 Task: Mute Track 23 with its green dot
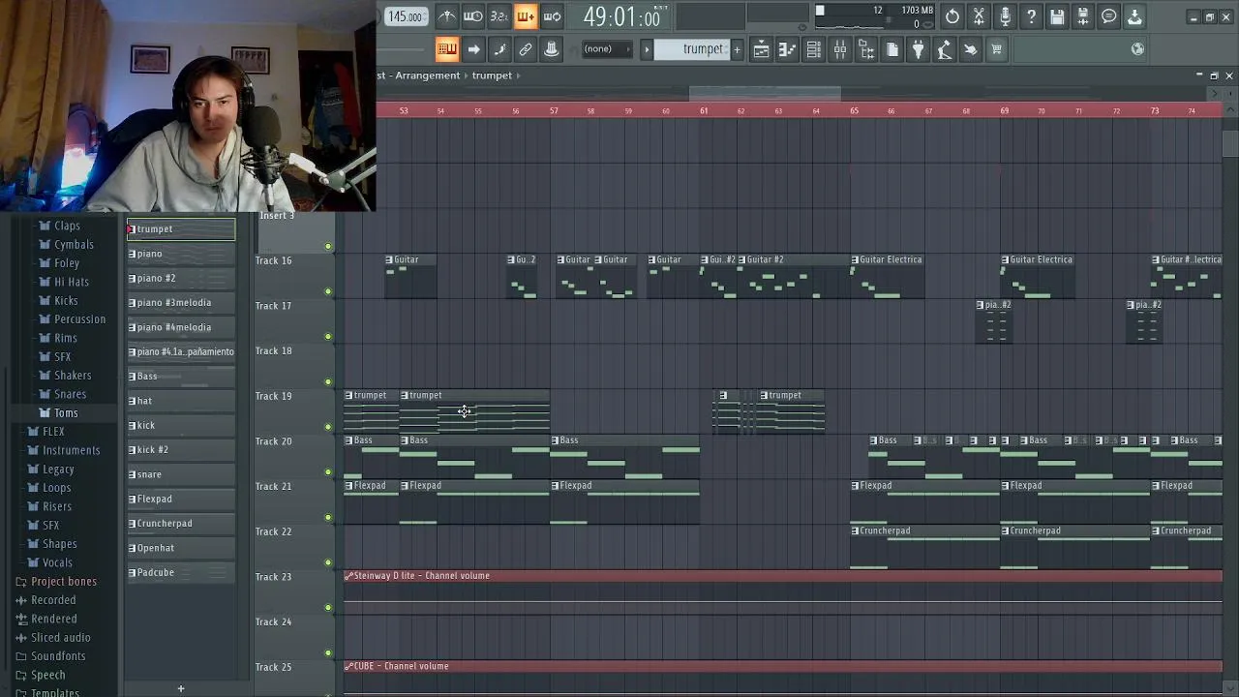pos(328,608)
